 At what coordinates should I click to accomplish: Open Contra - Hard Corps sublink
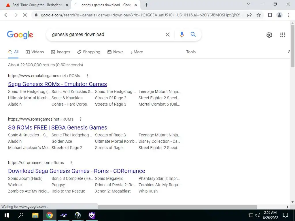pos(69,104)
